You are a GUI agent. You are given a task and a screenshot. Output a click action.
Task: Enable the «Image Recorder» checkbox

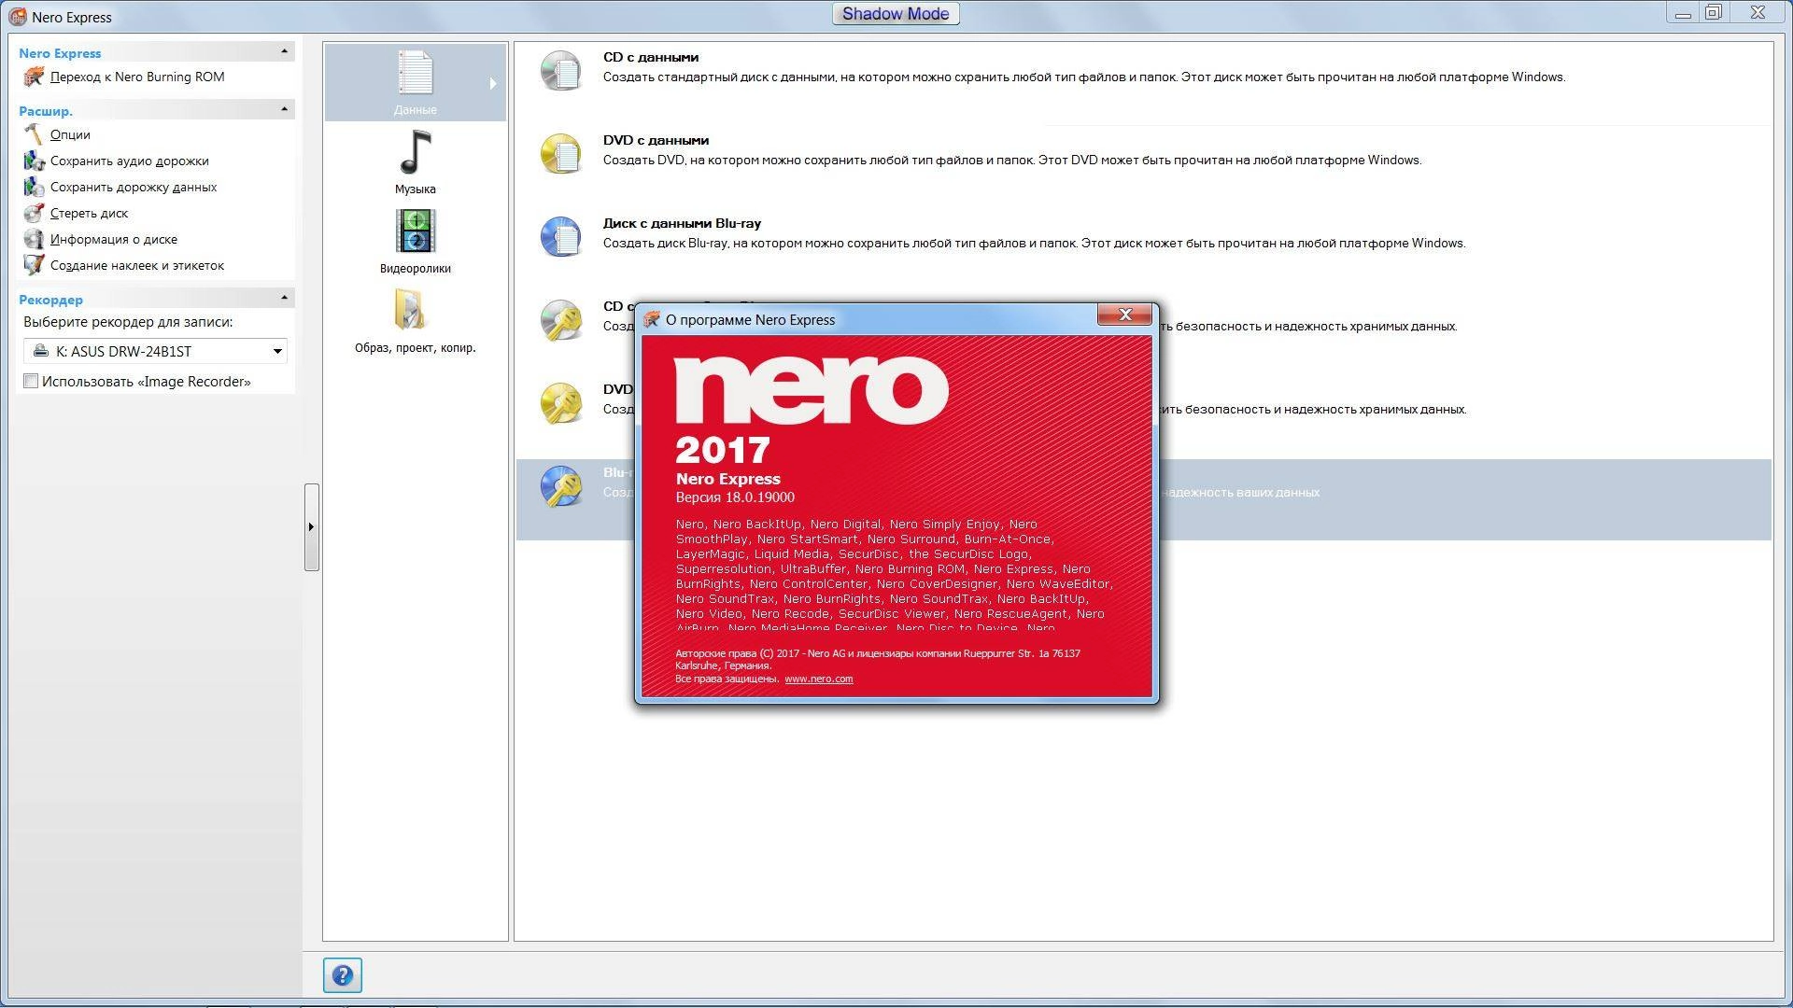tap(31, 381)
